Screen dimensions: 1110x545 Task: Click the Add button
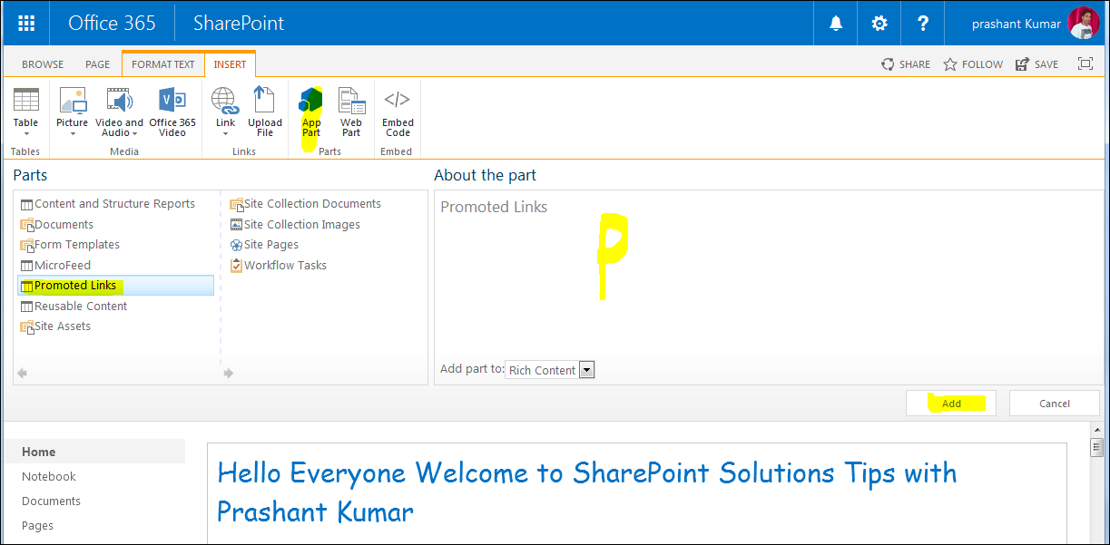tap(951, 404)
